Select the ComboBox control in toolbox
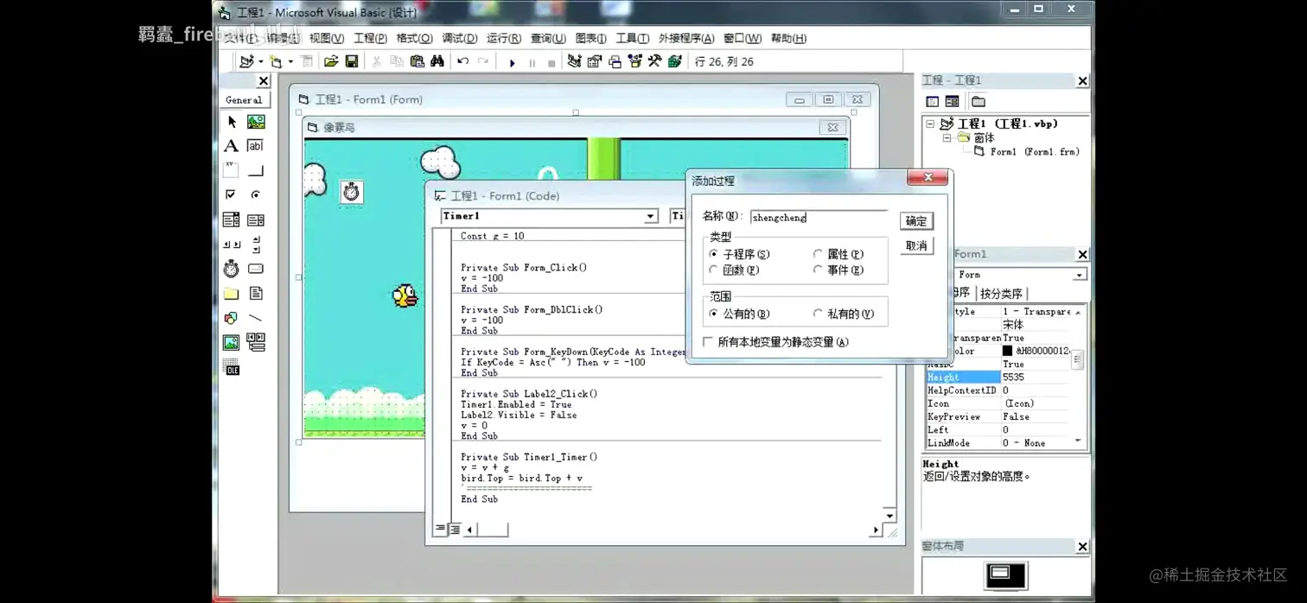 232,219
